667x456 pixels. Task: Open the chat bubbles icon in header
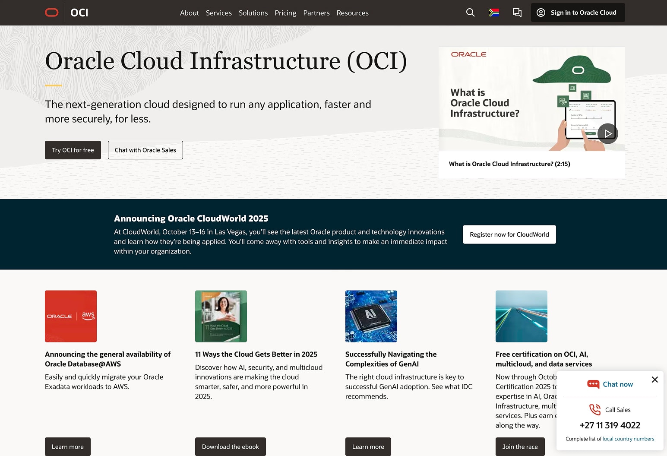pyautogui.click(x=517, y=13)
